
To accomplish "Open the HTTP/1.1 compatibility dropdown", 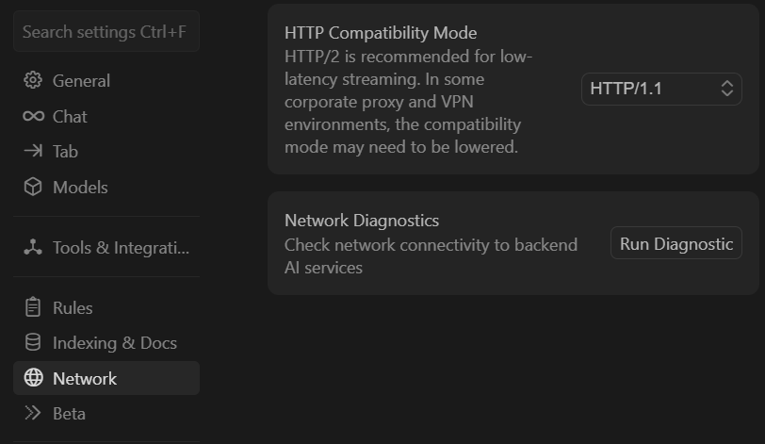I will pyautogui.click(x=661, y=89).
